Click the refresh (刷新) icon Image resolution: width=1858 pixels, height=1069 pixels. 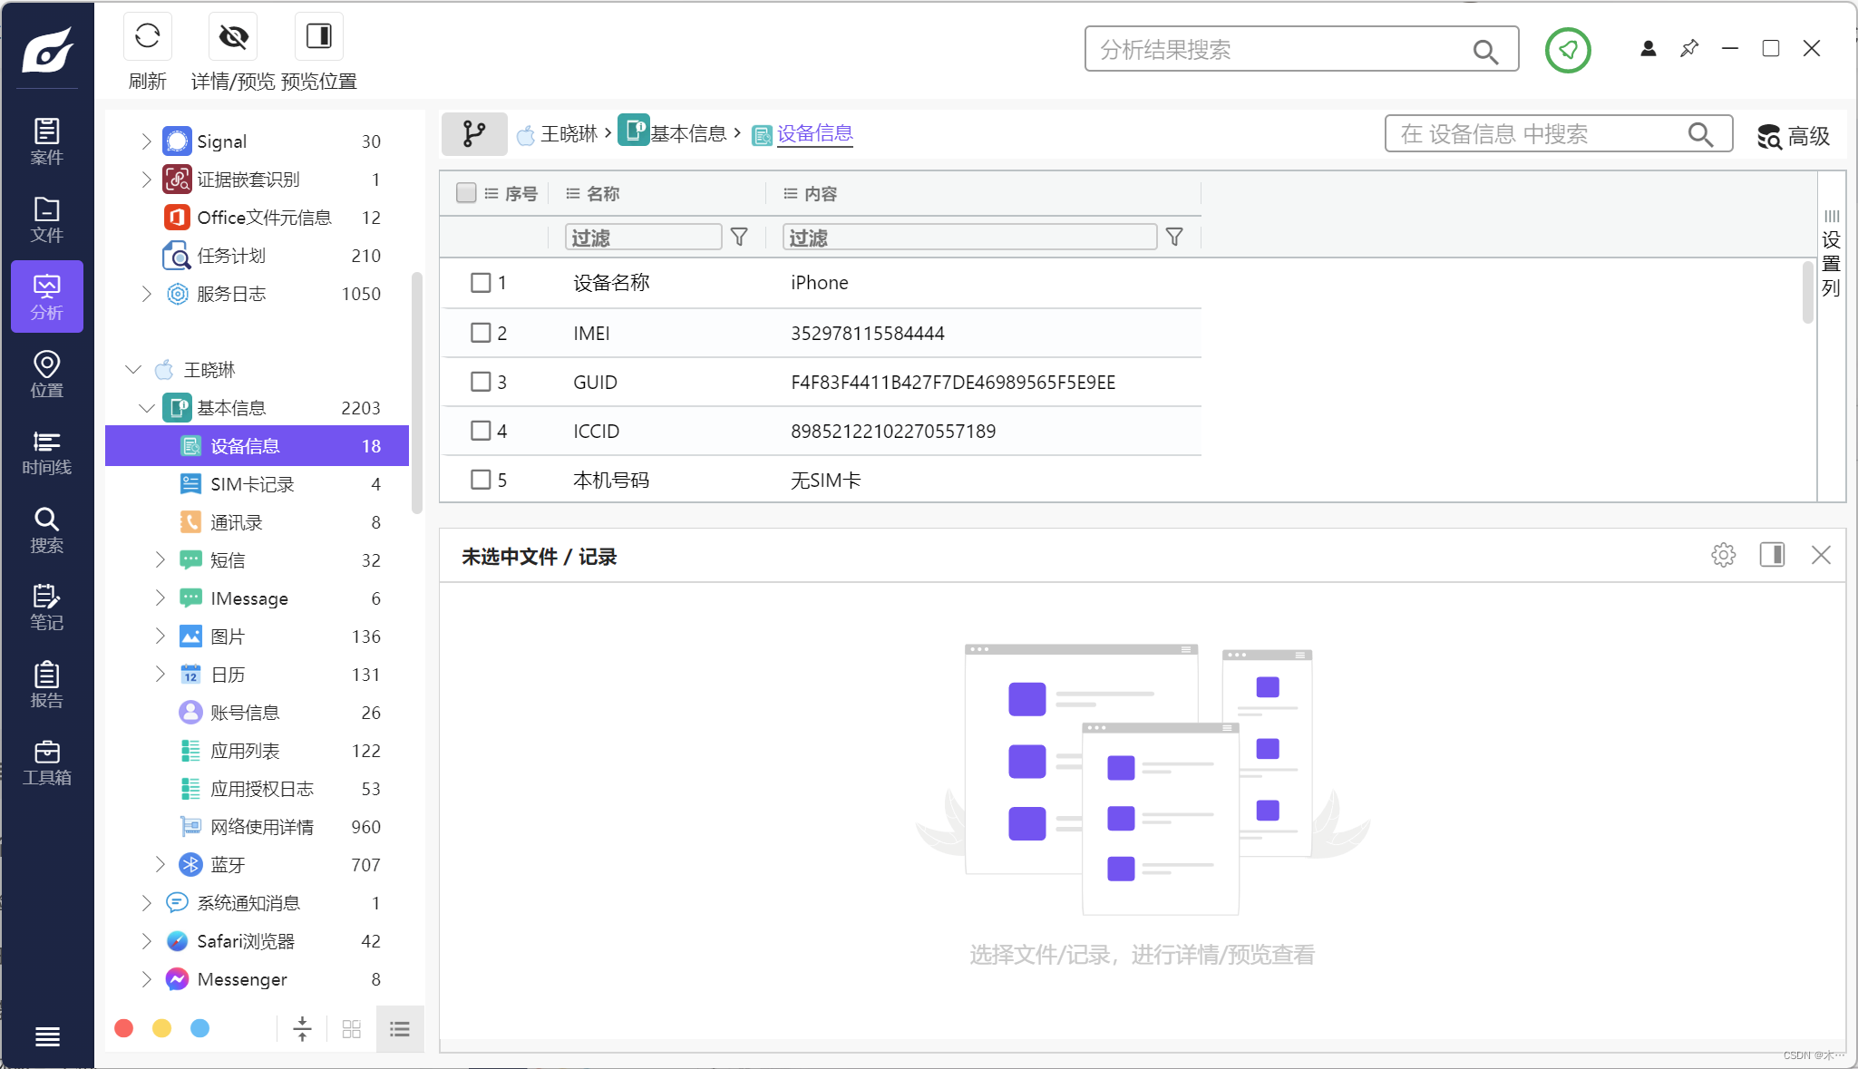(x=147, y=36)
